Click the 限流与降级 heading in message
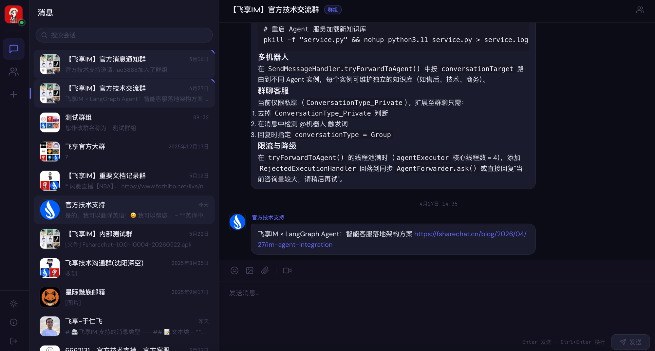This screenshot has width=655, height=351. 277,146
